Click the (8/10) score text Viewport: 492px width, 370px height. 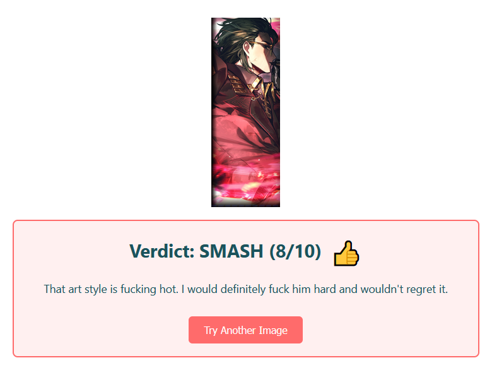tap(295, 251)
